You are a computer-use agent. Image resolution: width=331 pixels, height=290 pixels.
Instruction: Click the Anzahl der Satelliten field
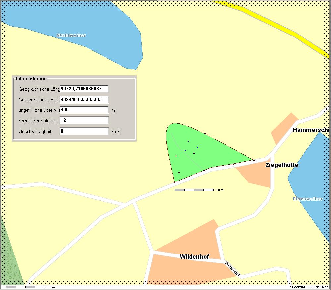pyautogui.click(x=84, y=120)
